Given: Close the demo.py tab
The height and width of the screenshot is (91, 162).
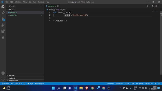Looking at the screenshot, I should point(58,6).
